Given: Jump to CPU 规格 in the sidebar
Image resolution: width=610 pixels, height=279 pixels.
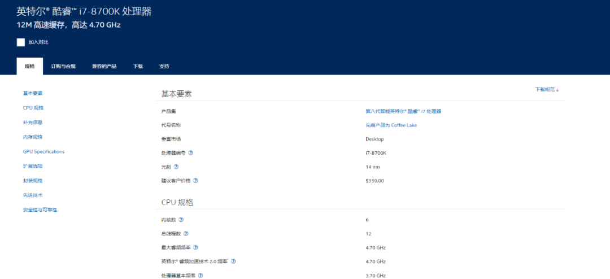Looking at the screenshot, I should 33,108.
